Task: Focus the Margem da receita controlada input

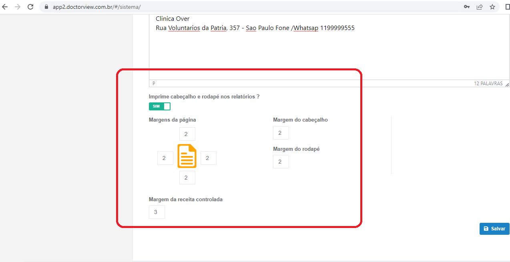Action: point(157,212)
